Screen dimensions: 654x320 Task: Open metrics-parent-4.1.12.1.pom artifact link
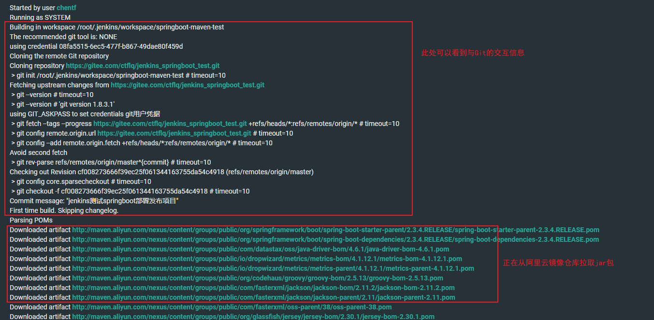(273, 268)
